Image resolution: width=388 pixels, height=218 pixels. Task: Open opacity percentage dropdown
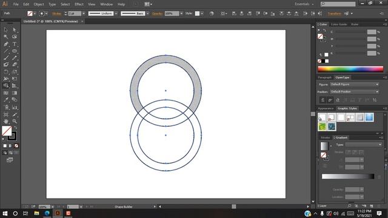[x=181, y=13]
